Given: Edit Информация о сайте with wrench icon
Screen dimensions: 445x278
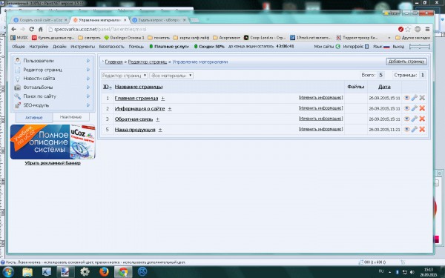Looking at the screenshot, I should pyautogui.click(x=415, y=108).
